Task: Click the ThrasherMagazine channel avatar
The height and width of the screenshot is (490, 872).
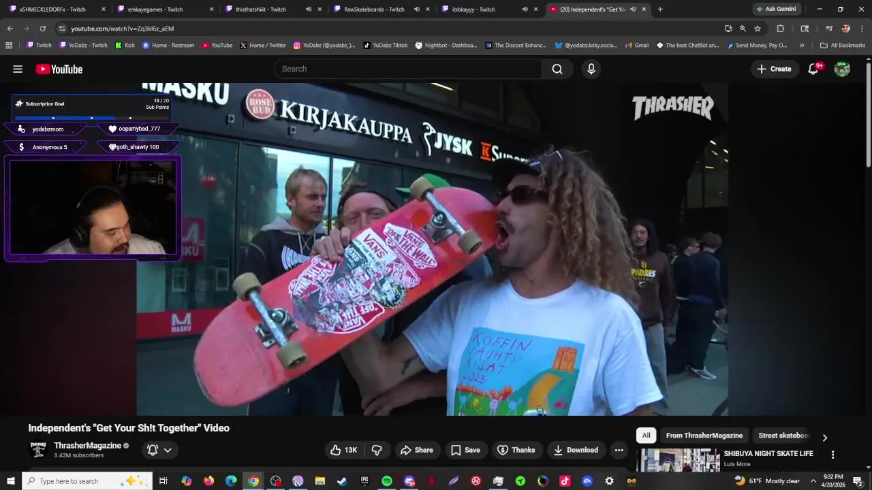Action: click(39, 450)
